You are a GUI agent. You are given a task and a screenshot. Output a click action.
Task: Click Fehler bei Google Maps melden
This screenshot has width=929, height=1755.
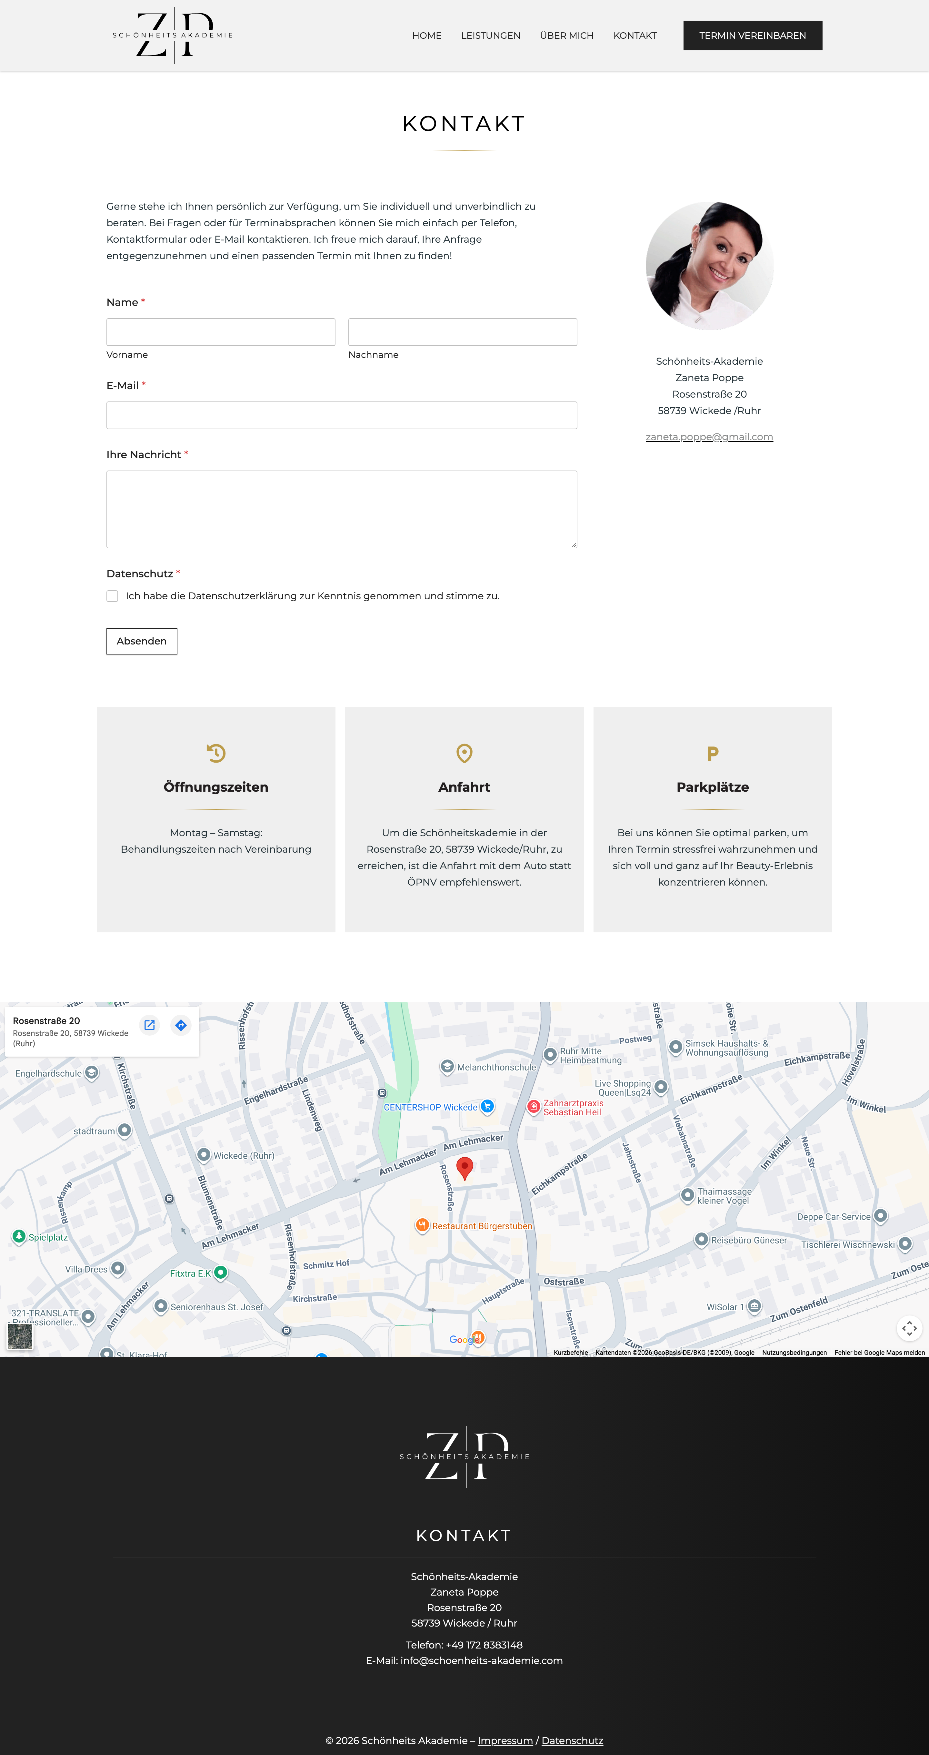(x=879, y=1352)
